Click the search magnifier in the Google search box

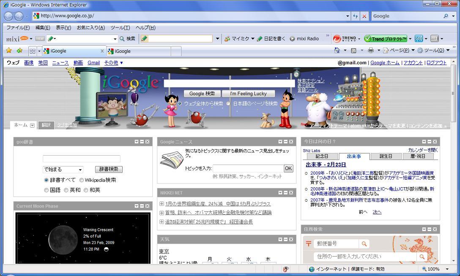point(446,16)
